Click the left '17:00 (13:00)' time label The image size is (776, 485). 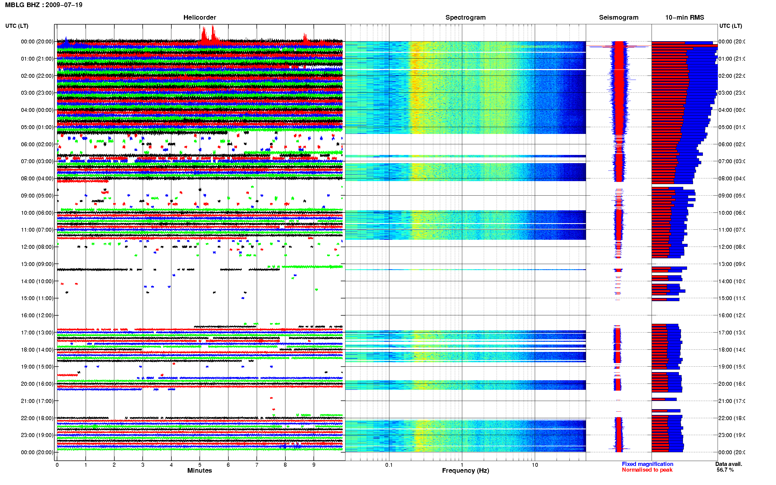pos(37,333)
